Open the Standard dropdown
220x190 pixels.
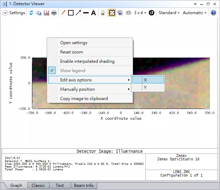click(x=169, y=13)
